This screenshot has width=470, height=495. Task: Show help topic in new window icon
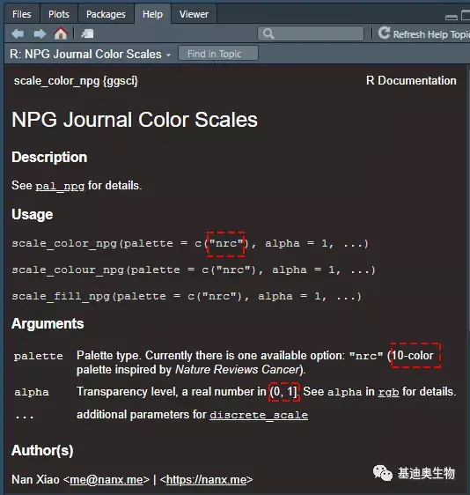(x=87, y=33)
